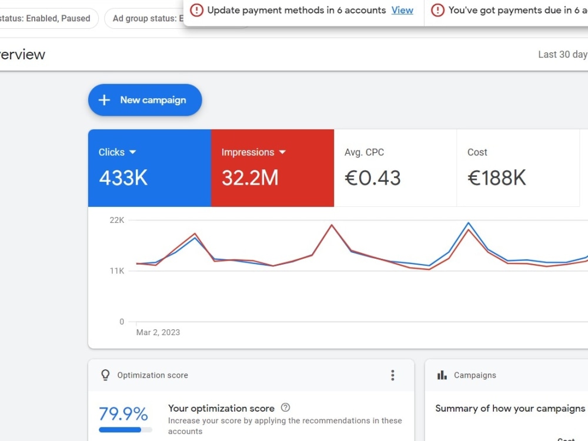The height and width of the screenshot is (441, 588).
Task: Click warning icon beside payments due notice
Action: click(437, 10)
